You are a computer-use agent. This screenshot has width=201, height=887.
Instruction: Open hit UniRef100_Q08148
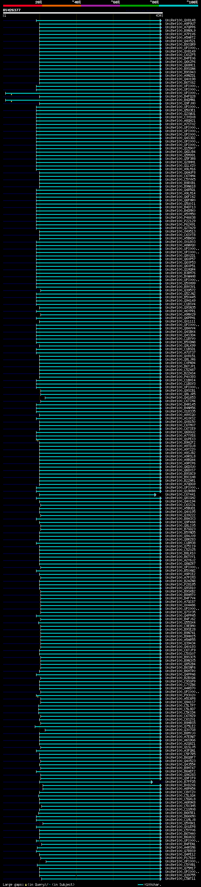(x=180, y=20)
